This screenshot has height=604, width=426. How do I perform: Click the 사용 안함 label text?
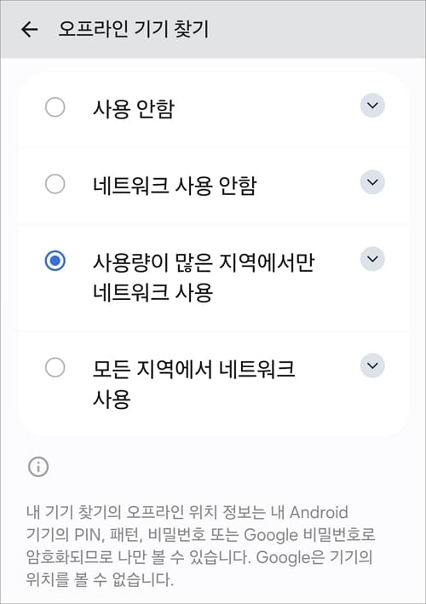coord(134,109)
